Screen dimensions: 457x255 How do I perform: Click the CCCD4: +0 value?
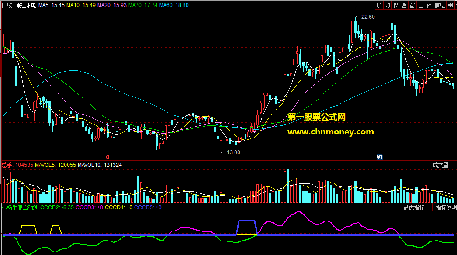[119, 207]
